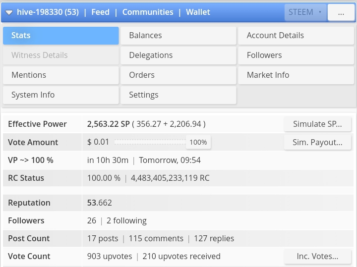Image resolution: width=357 pixels, height=267 pixels.
Task: Switch to the Balances tab
Action: pyautogui.click(x=178, y=36)
